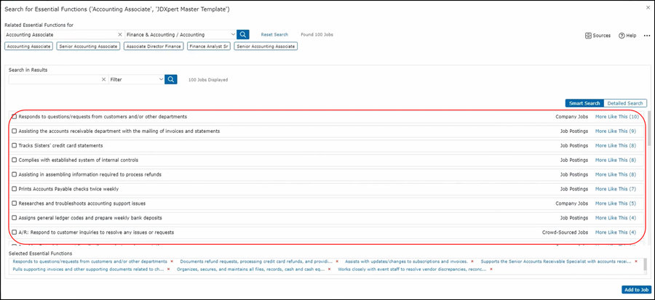655x300 pixels.
Task: Open the more options ellipsis menu
Action: click(x=646, y=35)
